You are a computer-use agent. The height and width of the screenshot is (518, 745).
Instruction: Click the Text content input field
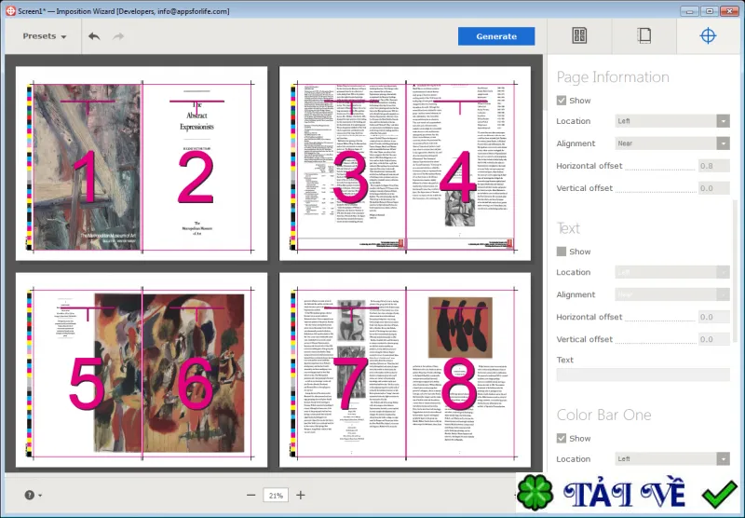[x=643, y=375]
